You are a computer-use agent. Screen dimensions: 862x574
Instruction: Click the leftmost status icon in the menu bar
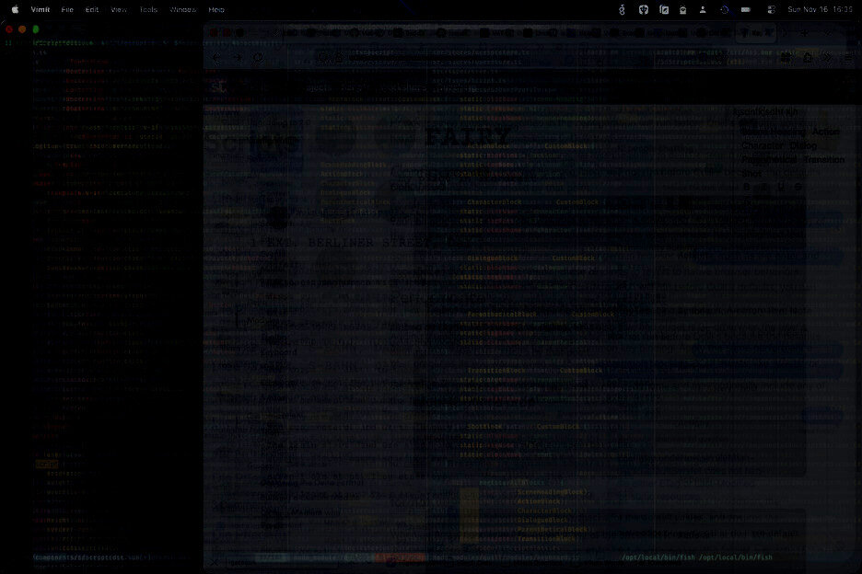(x=623, y=9)
